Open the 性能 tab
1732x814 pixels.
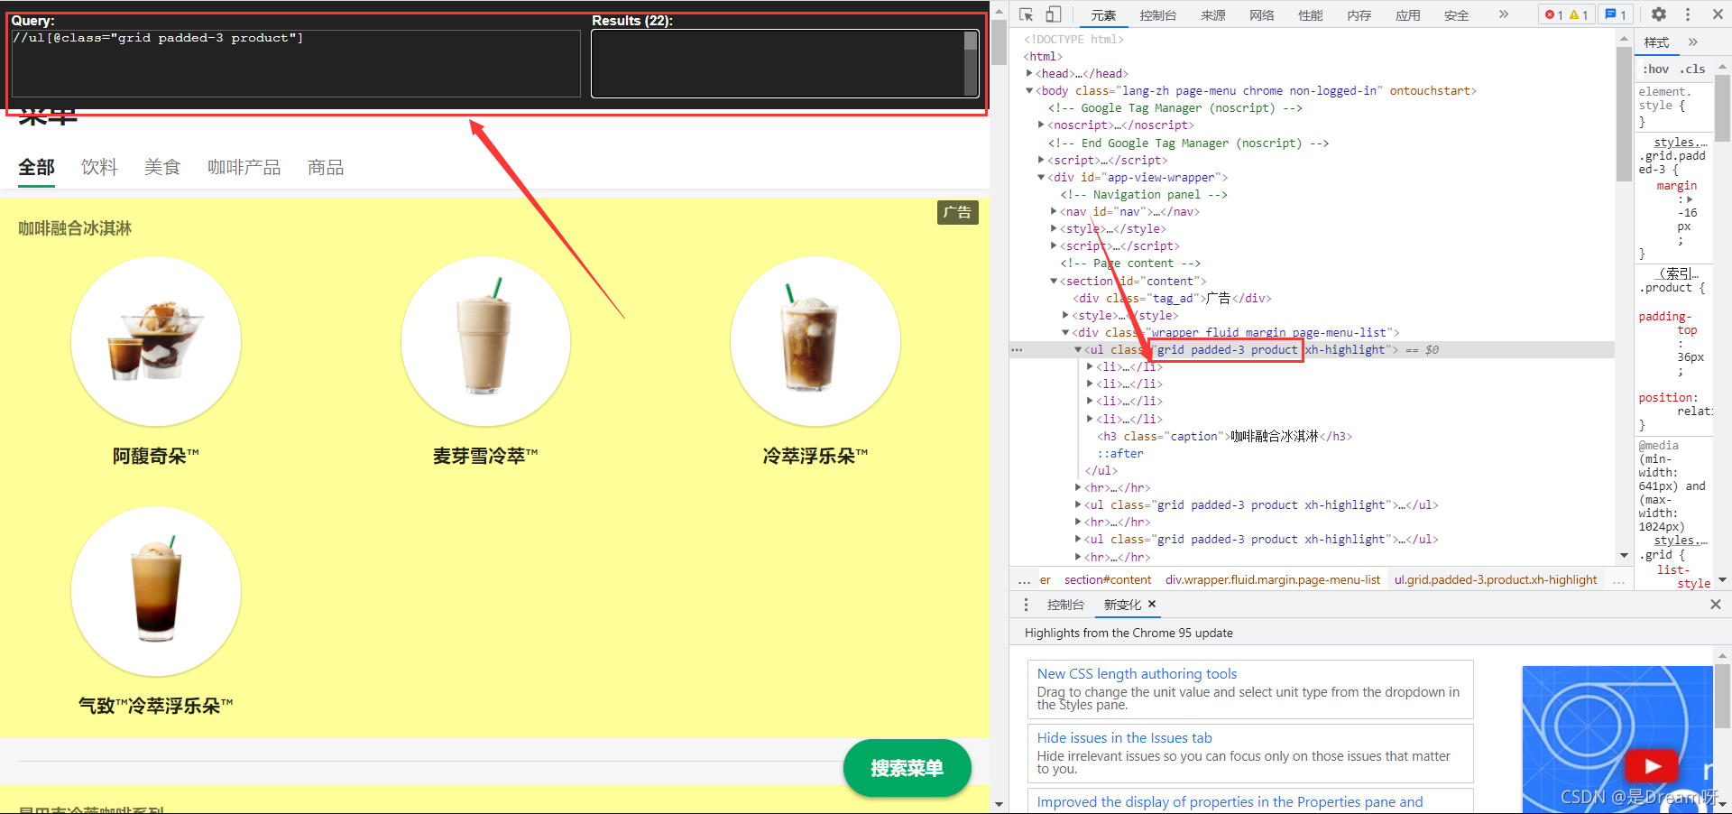1311,15
